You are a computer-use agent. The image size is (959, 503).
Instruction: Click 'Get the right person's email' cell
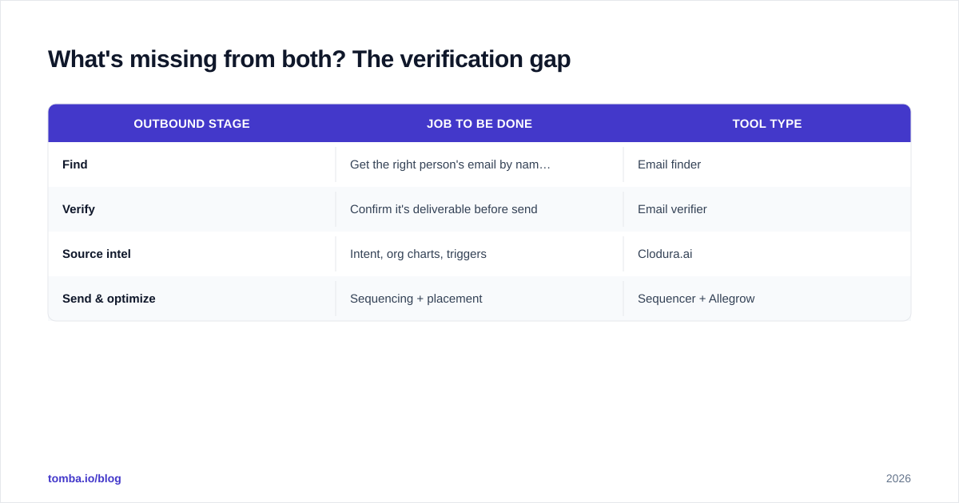pyautogui.click(x=479, y=164)
